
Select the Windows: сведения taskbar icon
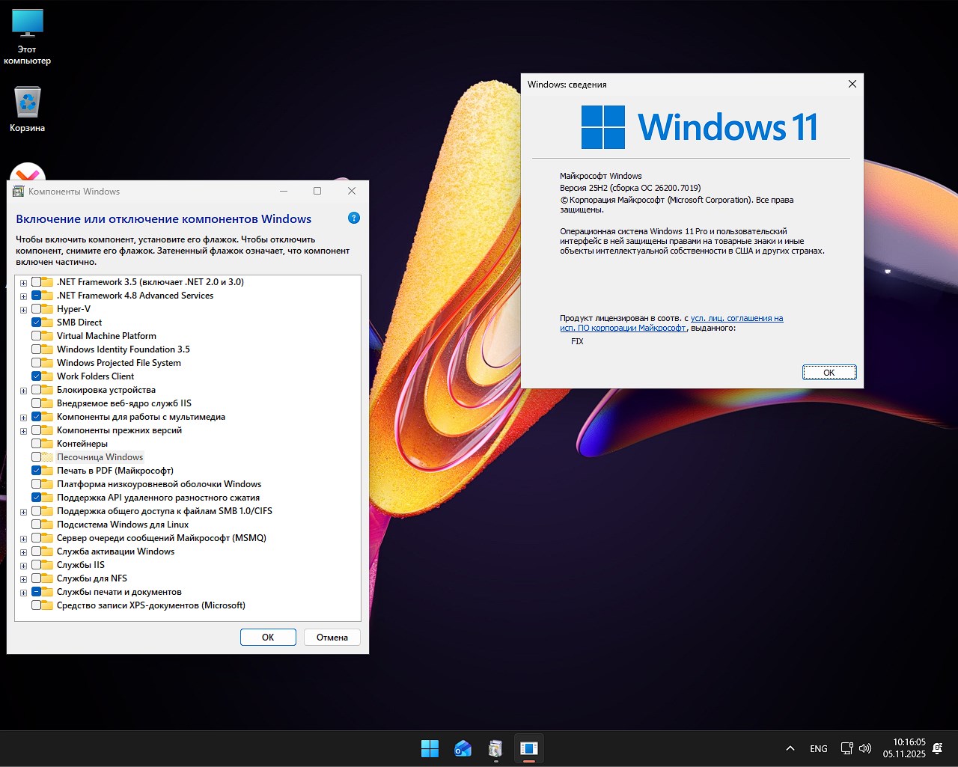point(528,748)
